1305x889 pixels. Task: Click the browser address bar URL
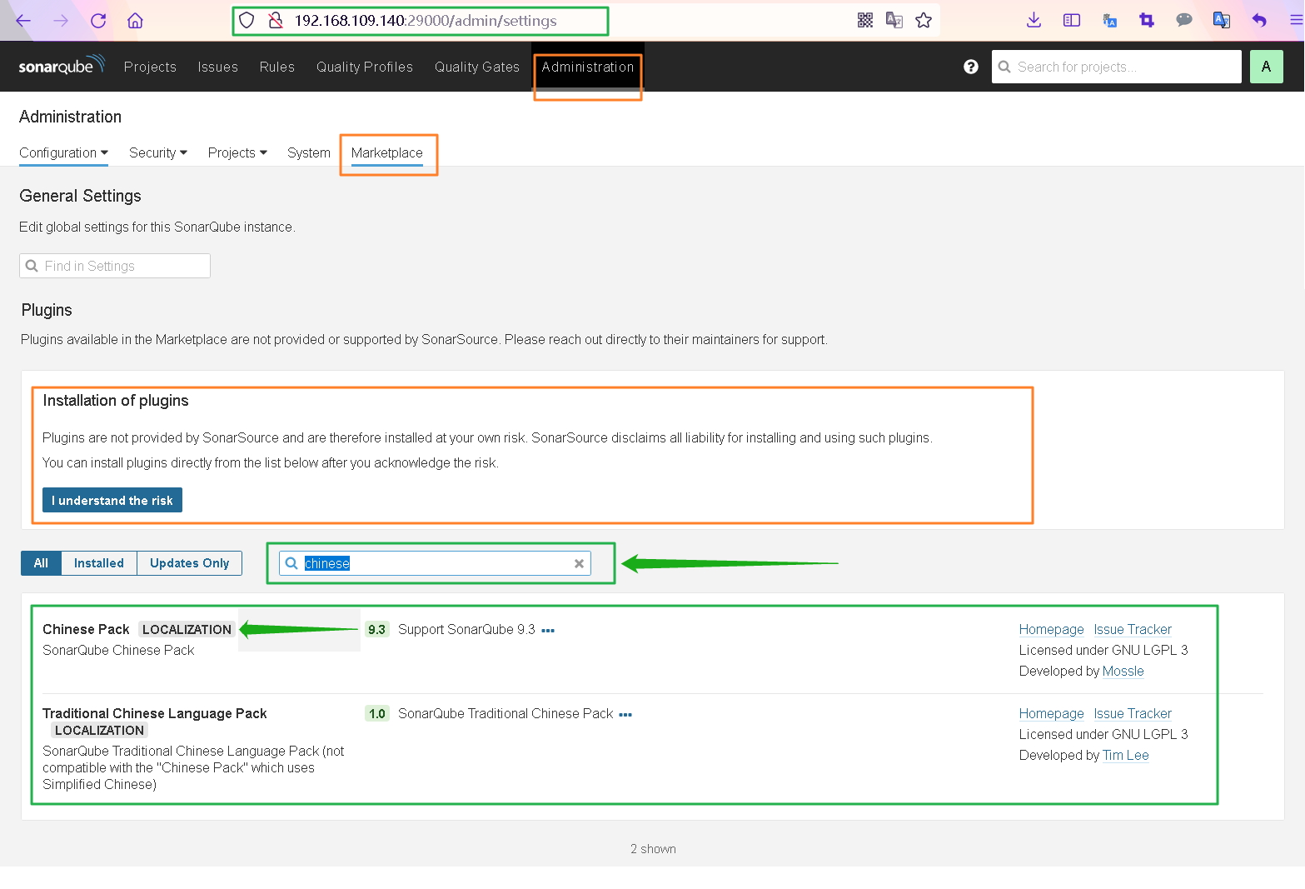[426, 21]
